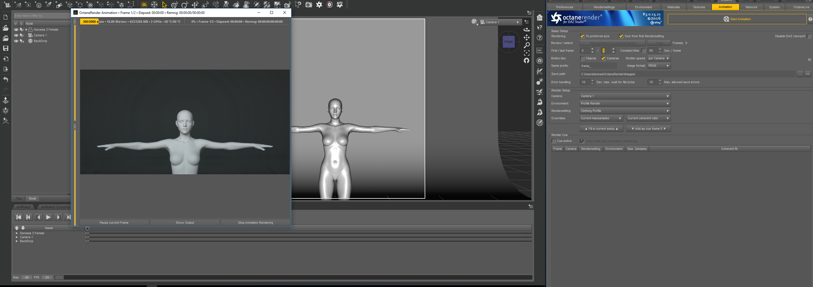Image resolution: width=813 pixels, height=287 pixels.
Task: Enable Motion blur for Objects
Action: coord(582,58)
